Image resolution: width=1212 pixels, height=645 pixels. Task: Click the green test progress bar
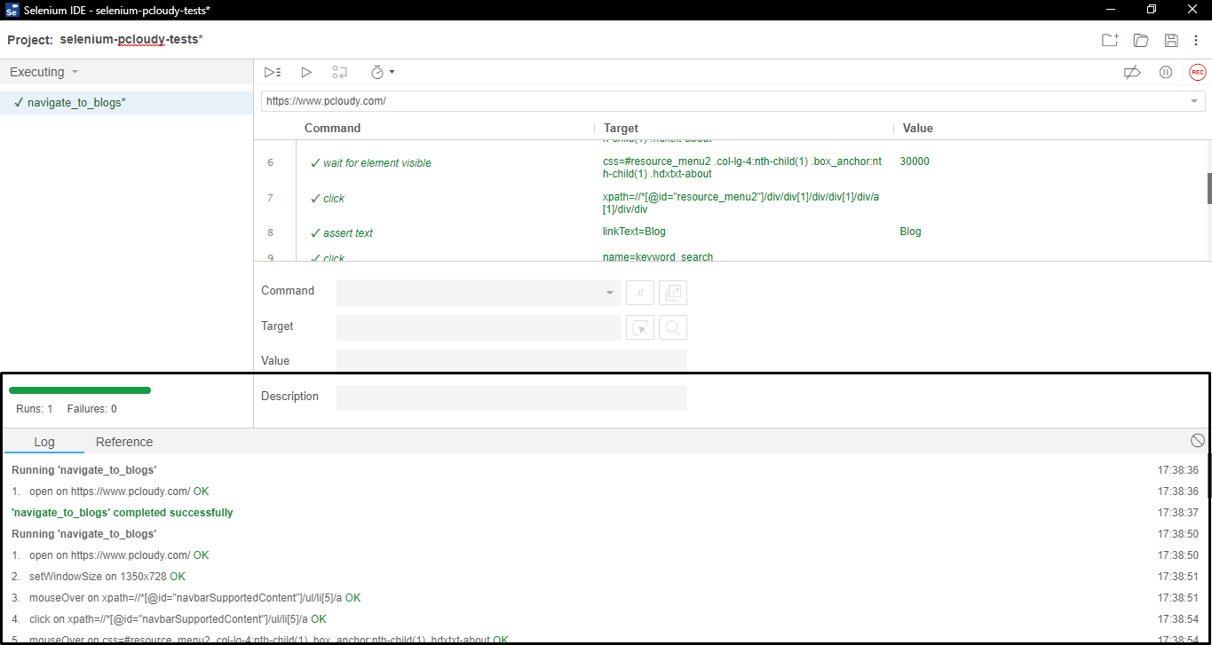point(80,390)
